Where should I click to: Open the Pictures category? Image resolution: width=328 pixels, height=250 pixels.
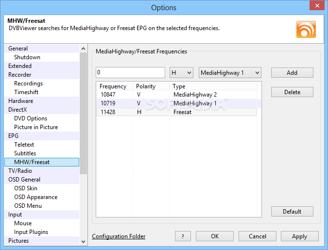tap(42, 241)
